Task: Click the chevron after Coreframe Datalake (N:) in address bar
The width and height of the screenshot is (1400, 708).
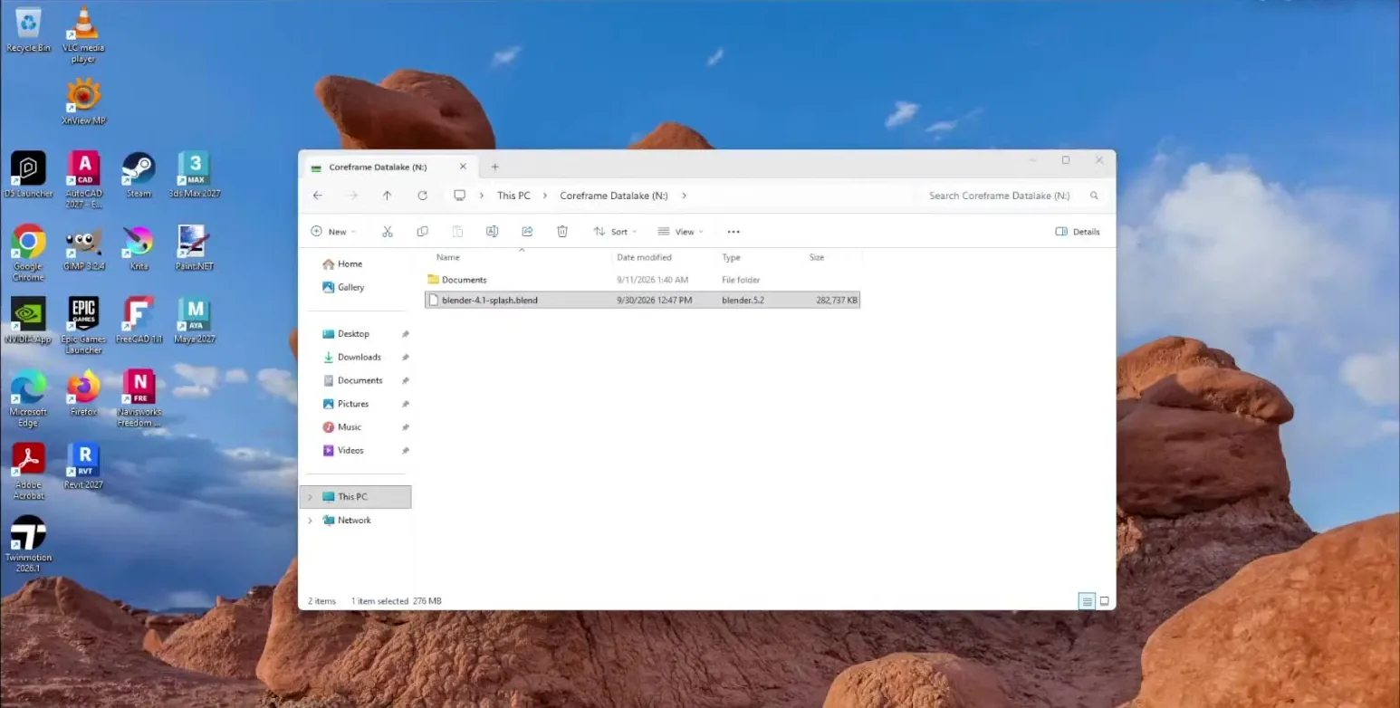Action: 684,196
